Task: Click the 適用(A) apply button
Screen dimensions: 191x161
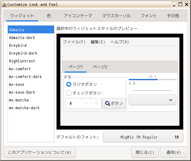Action: coord(173,152)
